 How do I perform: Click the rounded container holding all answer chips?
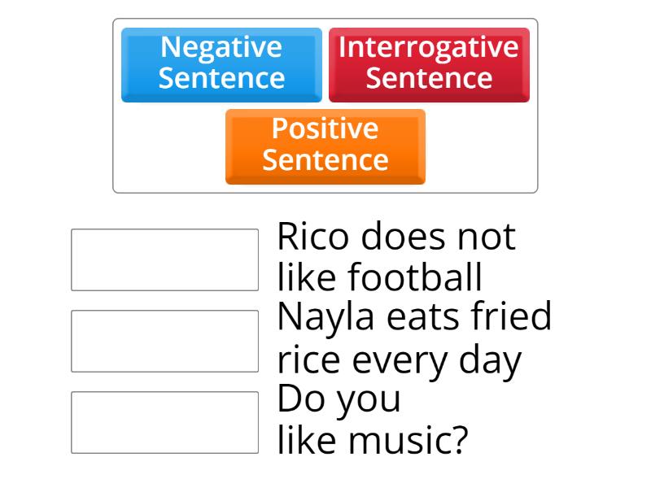click(325, 102)
